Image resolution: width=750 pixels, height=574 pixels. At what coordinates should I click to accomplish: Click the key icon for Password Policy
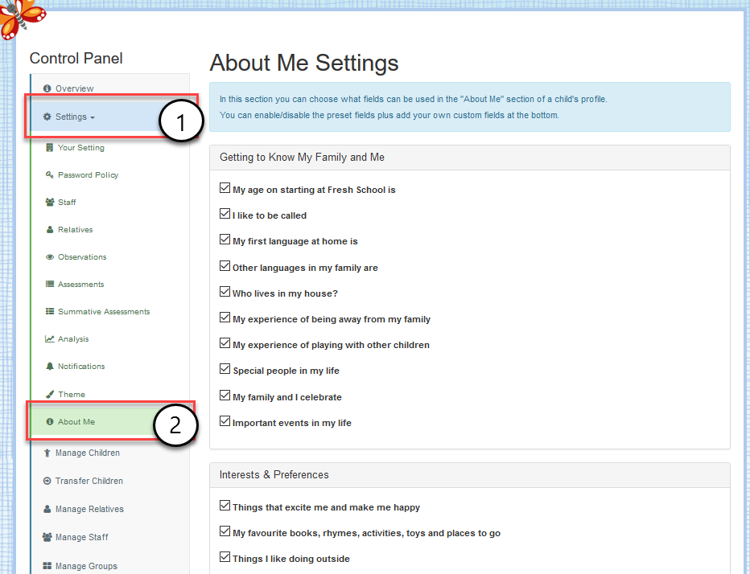[x=49, y=175]
